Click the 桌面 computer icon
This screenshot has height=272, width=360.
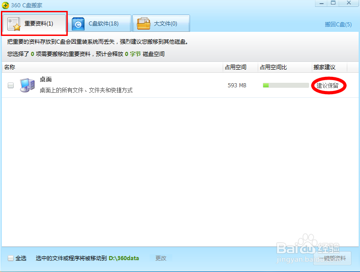point(27,85)
